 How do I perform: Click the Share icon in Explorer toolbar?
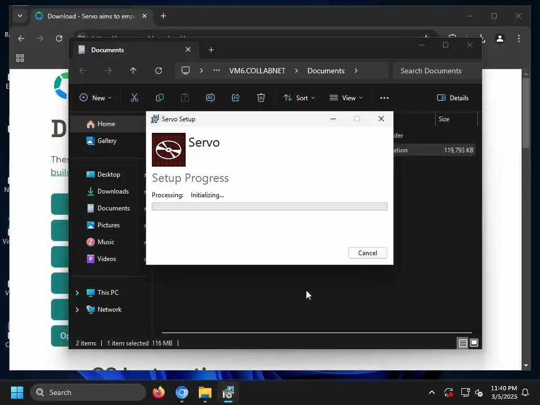[x=236, y=98]
